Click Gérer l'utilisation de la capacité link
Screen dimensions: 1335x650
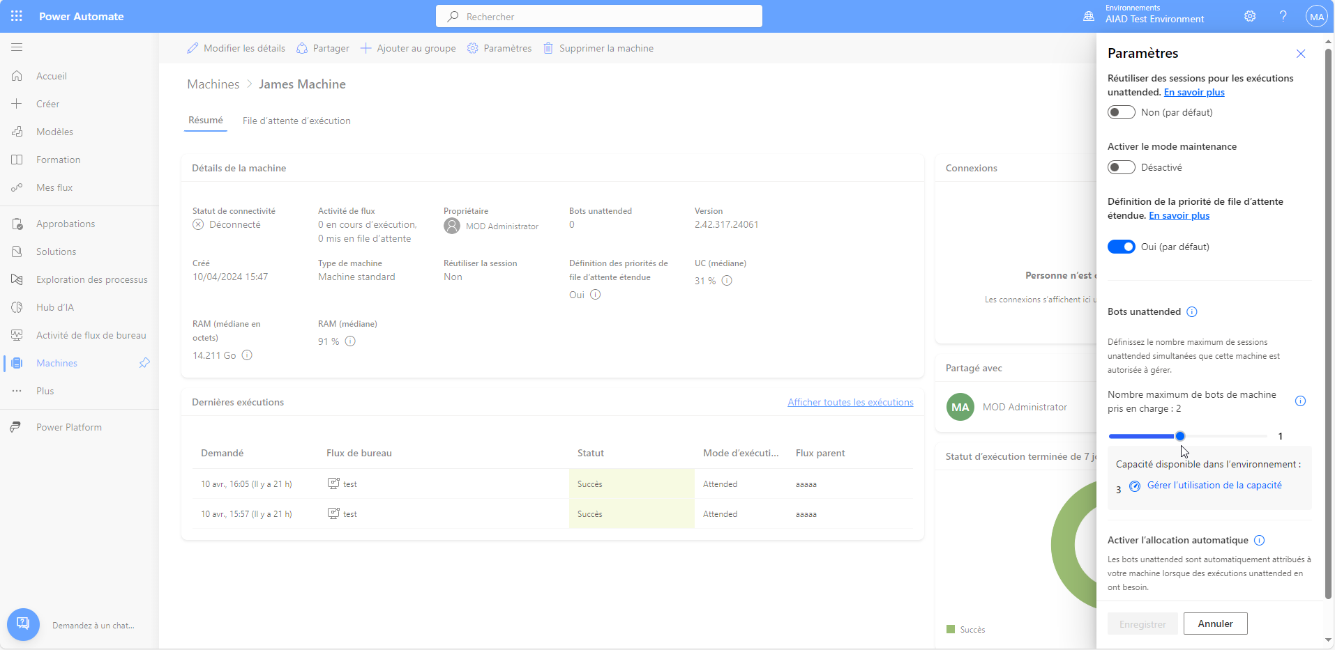tap(1214, 485)
